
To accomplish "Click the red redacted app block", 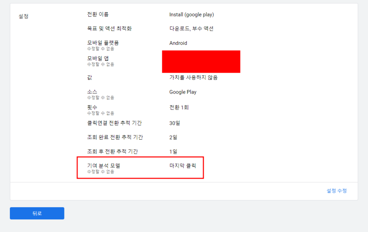I will pyautogui.click(x=201, y=62).
